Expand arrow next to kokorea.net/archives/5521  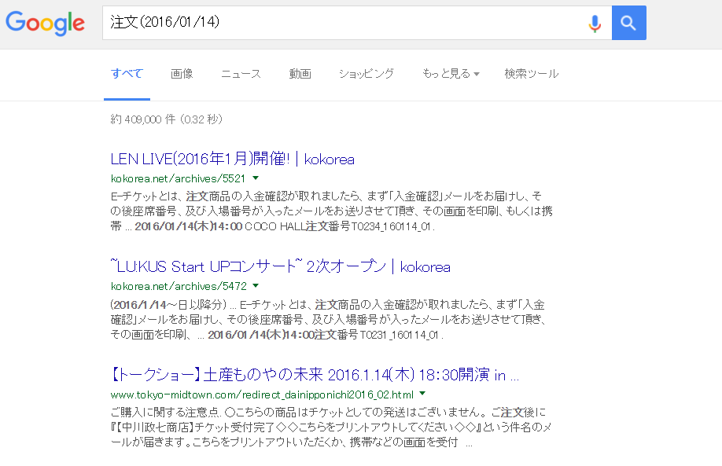coord(256,178)
